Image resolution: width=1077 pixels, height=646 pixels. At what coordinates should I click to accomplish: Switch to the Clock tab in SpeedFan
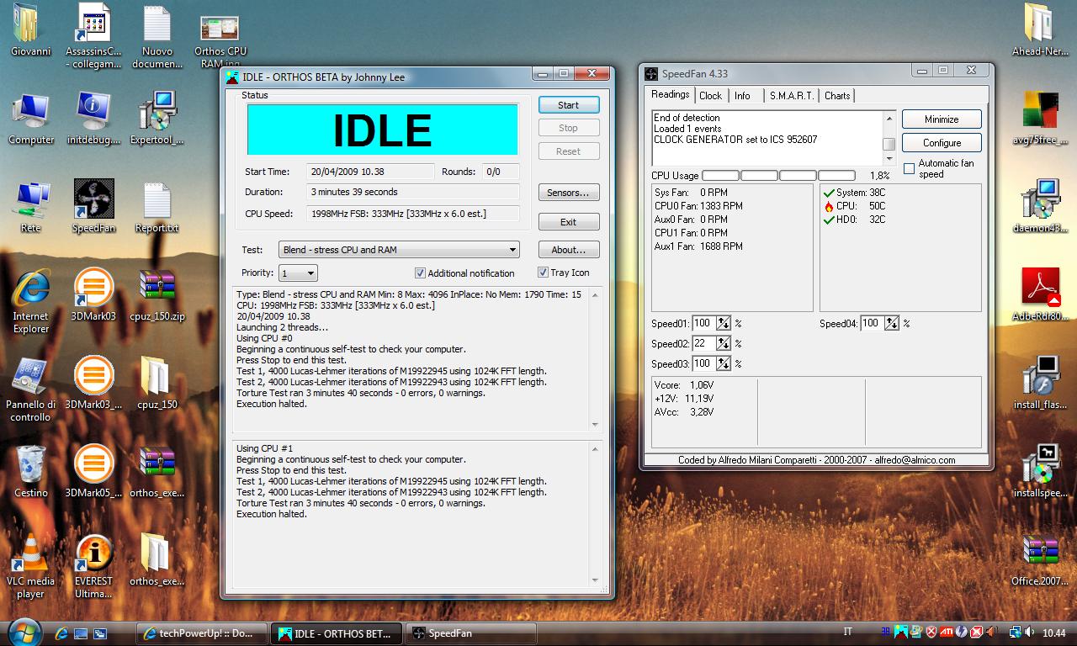tap(710, 96)
